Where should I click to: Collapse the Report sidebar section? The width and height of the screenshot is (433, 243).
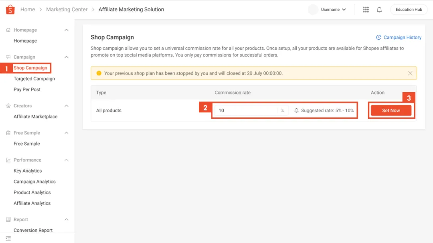point(66,219)
